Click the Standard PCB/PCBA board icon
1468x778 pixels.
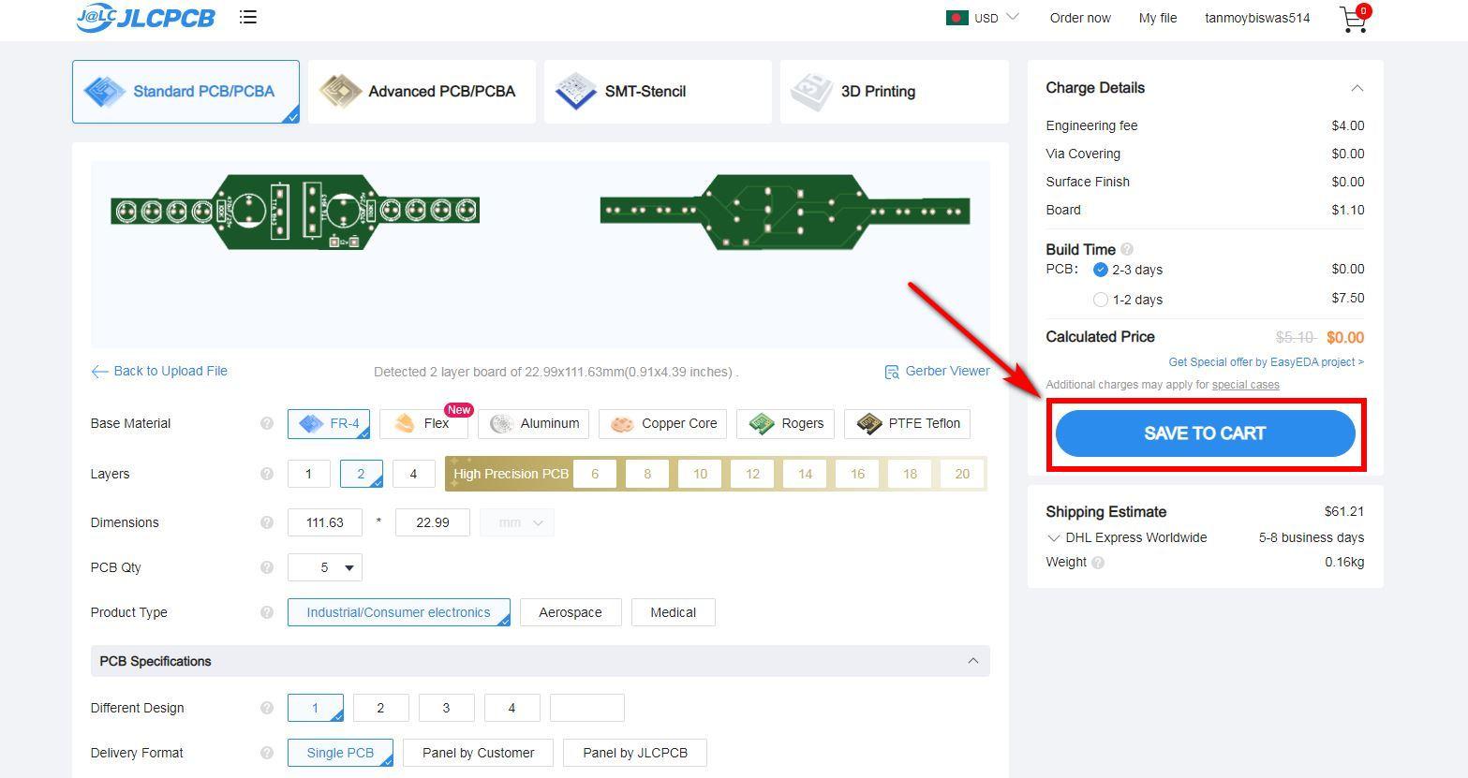pos(104,92)
